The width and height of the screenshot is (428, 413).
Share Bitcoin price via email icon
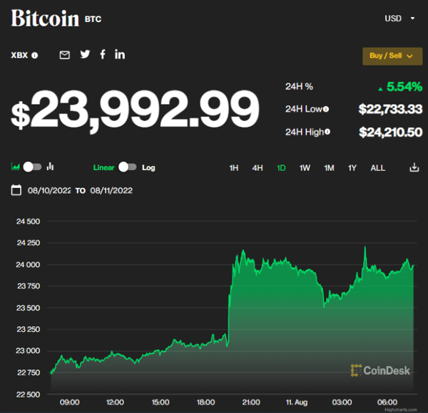tap(65, 55)
